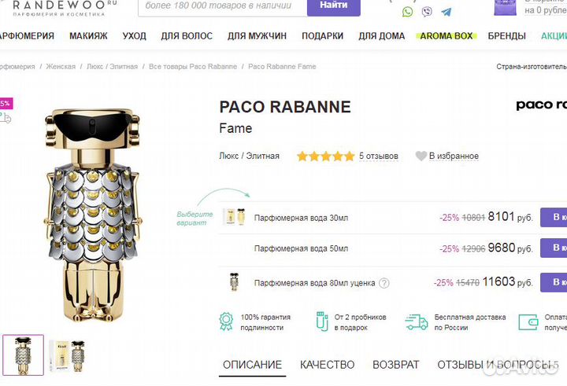Viewport: 567px width, 386px height.
Task: Open the ПАРФЮМЕРИЯ menu
Action: tap(27, 36)
